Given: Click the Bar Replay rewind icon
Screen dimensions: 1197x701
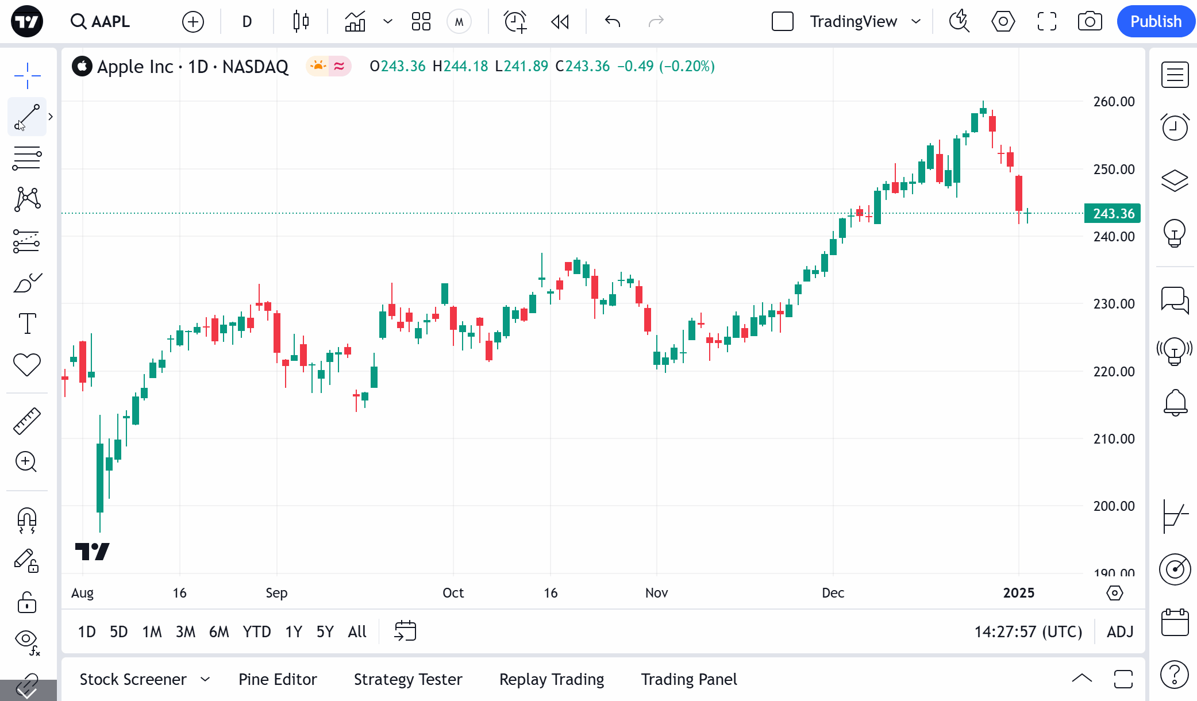Looking at the screenshot, I should tap(560, 22).
